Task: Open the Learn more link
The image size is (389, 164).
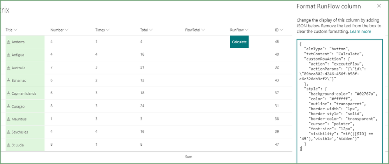Action: [x=360, y=32]
